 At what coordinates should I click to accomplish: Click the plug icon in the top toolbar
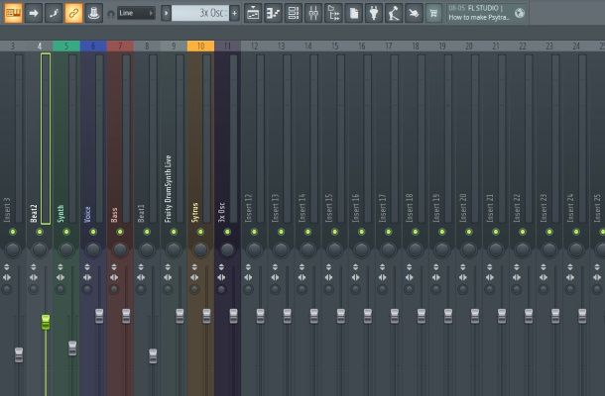373,13
